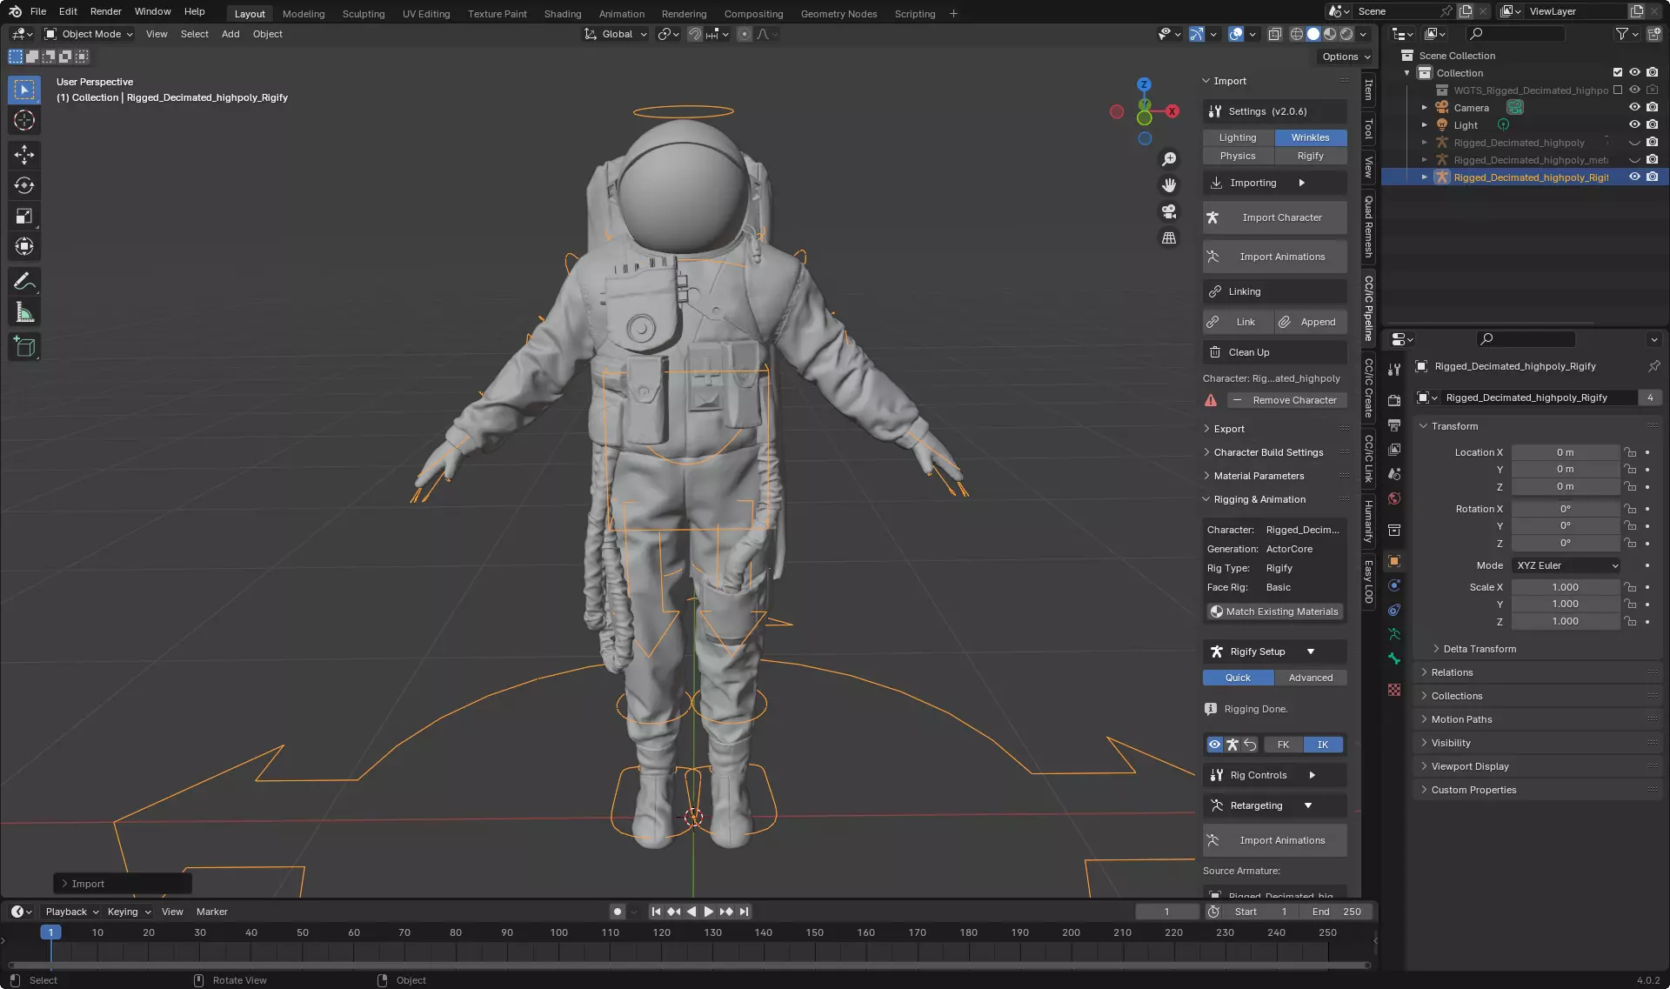Open the Bone properties tab
This screenshot has height=989, width=1670.
[x=1394, y=658]
